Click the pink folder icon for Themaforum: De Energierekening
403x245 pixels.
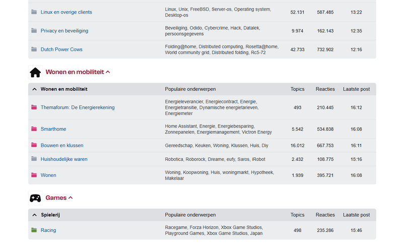click(x=34, y=107)
